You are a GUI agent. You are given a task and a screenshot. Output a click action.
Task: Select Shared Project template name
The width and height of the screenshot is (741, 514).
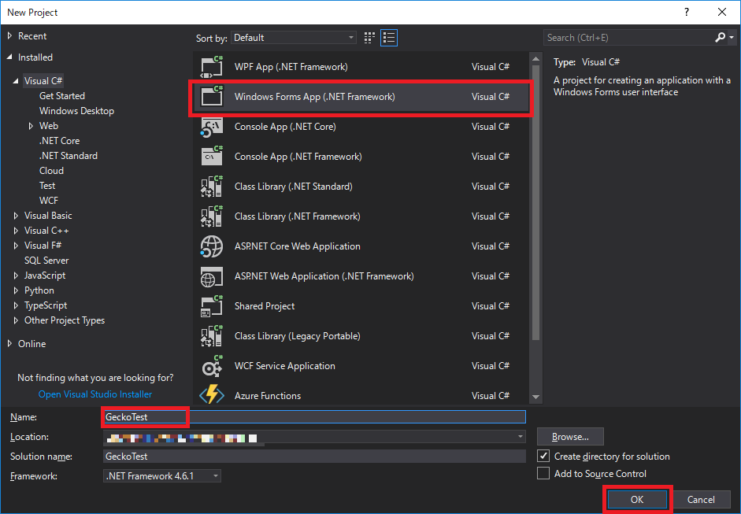click(265, 306)
